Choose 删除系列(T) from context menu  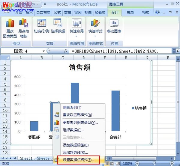79,107
